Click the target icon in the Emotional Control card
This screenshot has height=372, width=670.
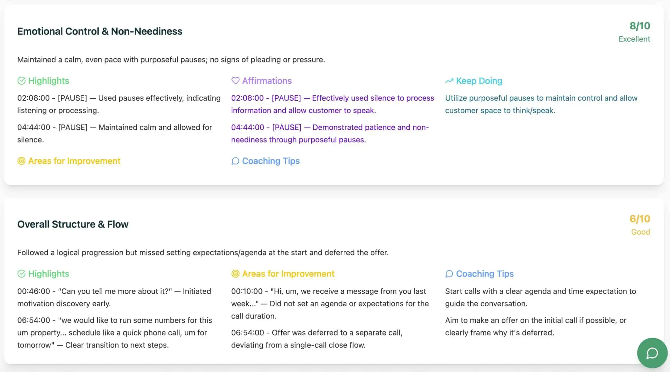pos(21,161)
